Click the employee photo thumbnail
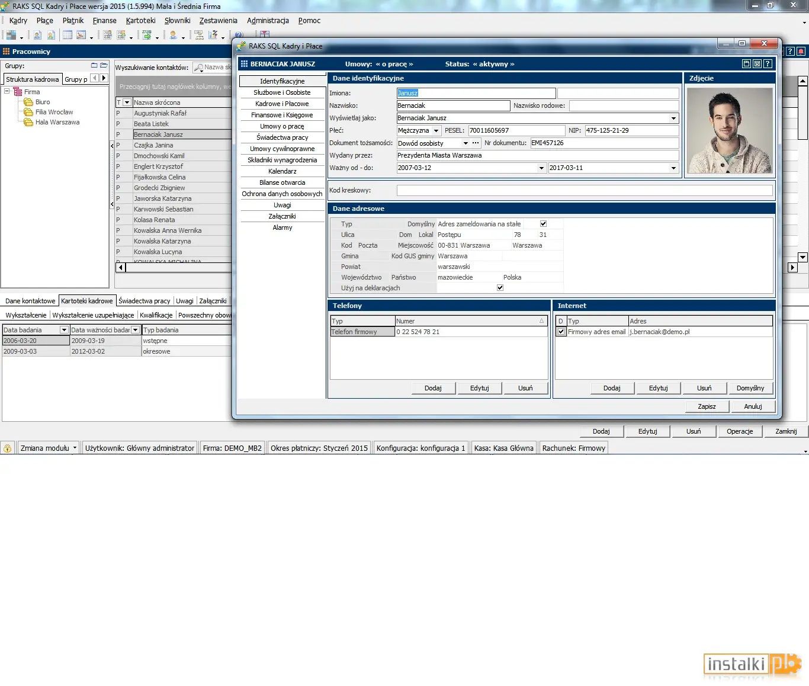Image resolution: width=809 pixels, height=686 pixels. 729,130
